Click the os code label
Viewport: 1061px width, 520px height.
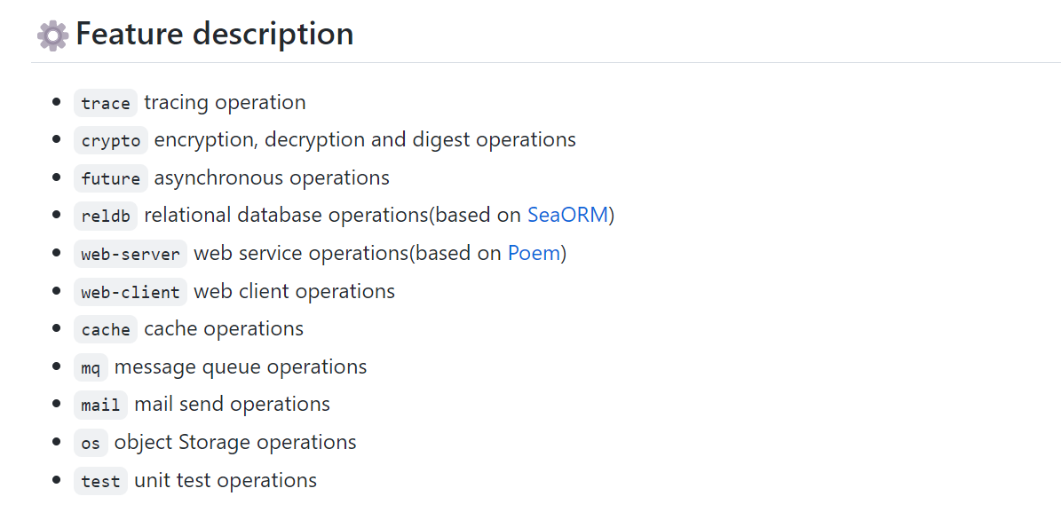coord(91,443)
